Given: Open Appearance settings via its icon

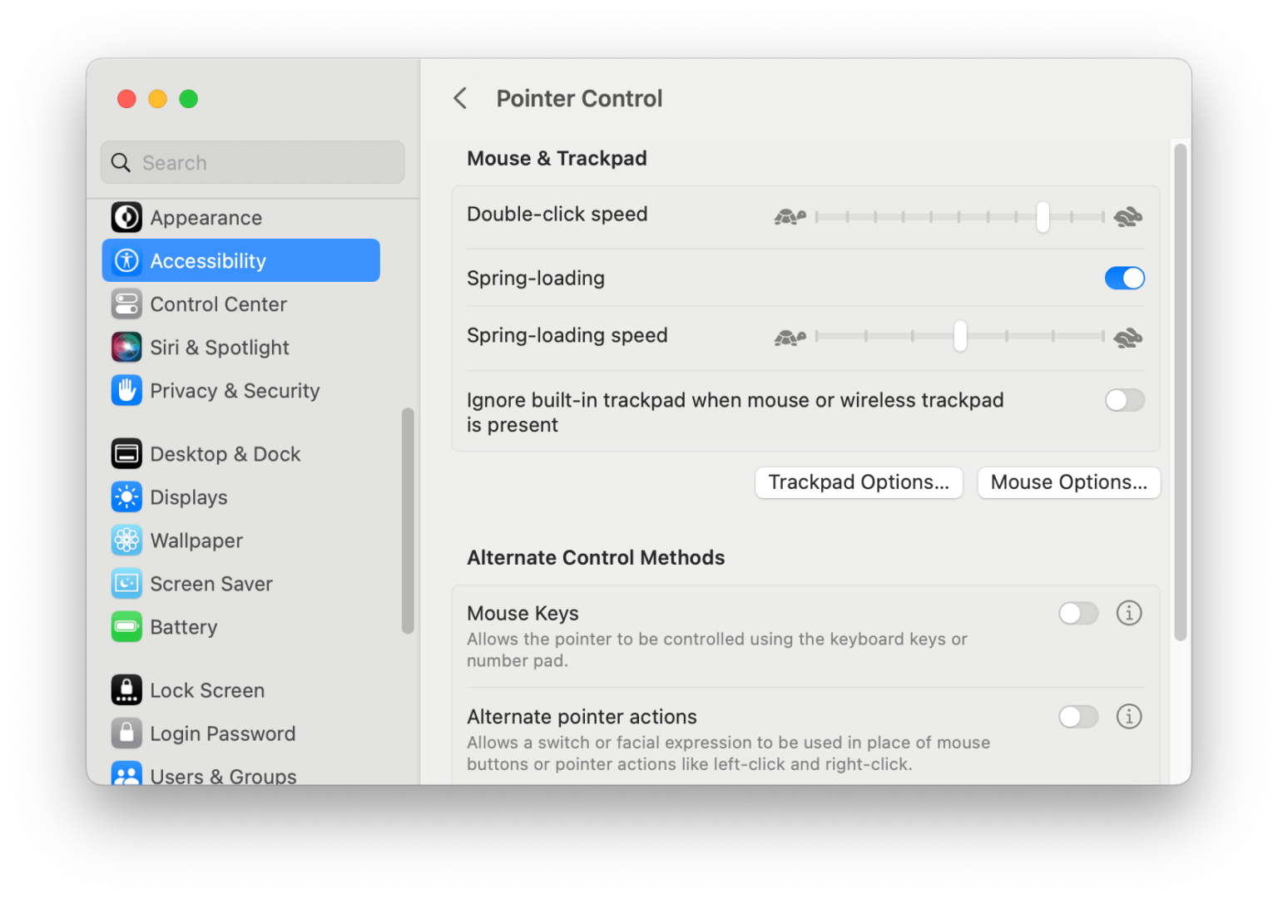Looking at the screenshot, I should click(126, 218).
